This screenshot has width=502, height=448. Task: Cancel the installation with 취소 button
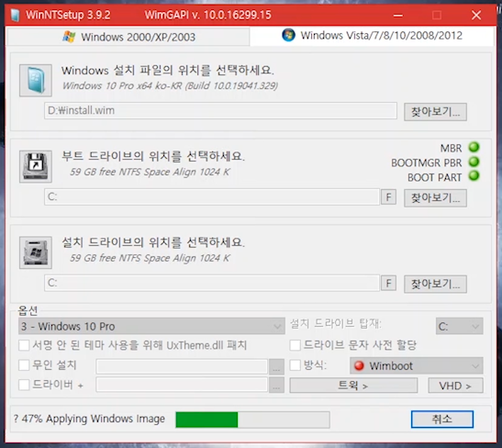442,420
